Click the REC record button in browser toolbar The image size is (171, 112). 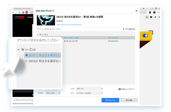click(x=27, y=12)
